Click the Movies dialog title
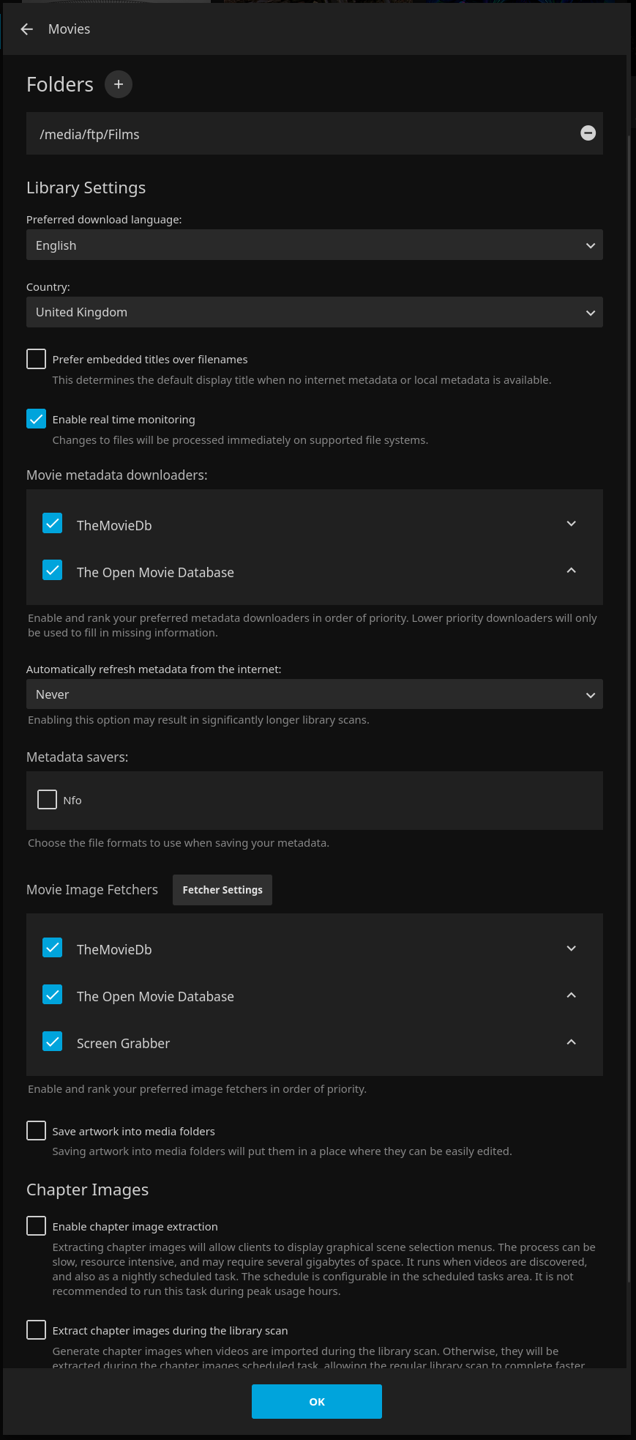Viewport: 636px width, 1440px height. coord(70,29)
